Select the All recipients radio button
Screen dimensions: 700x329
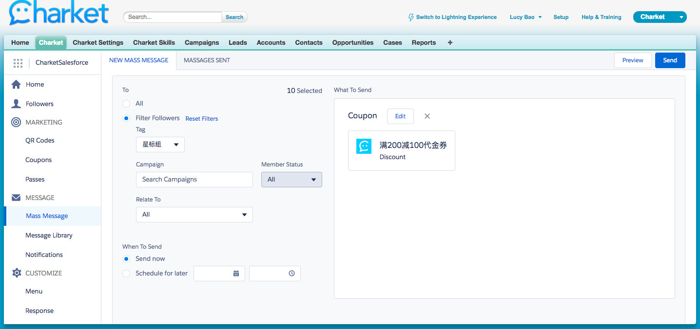[126, 104]
